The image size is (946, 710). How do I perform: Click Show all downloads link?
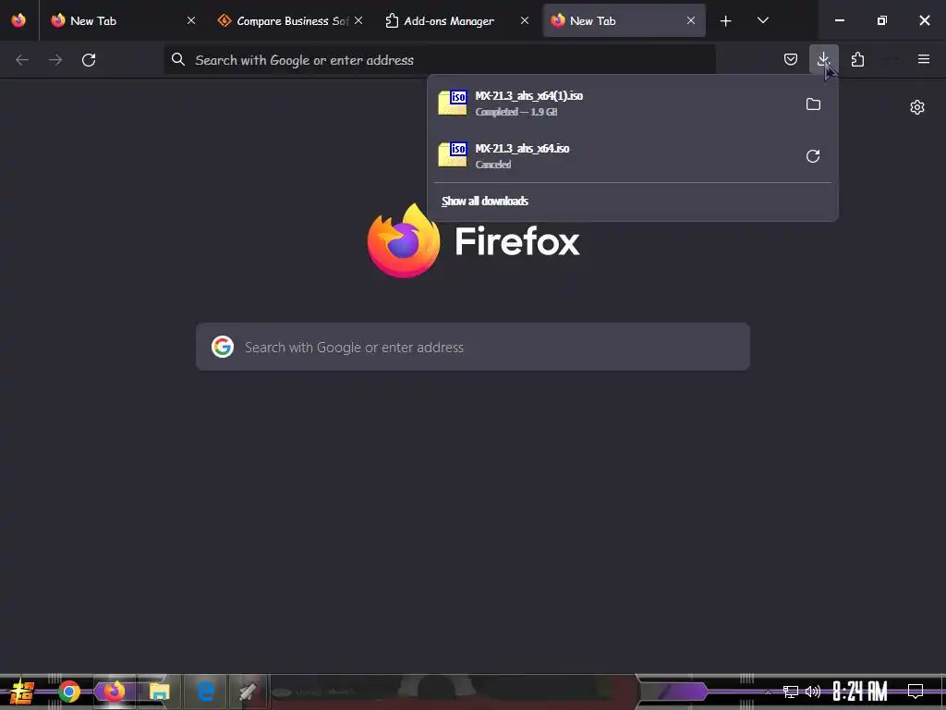484,201
